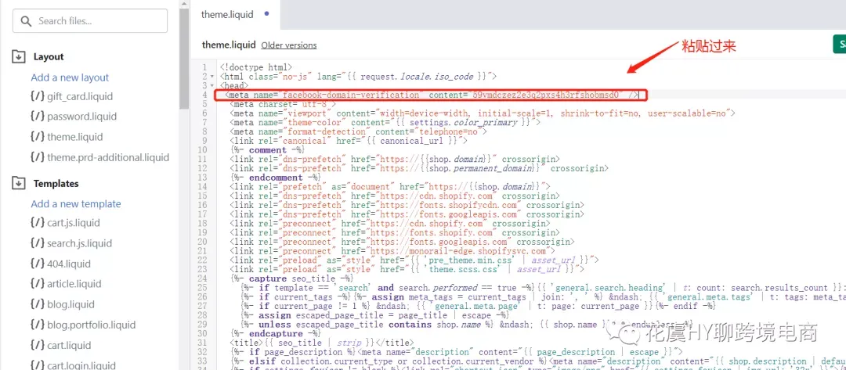Open theme.liquid in the sidebar
This screenshot has height=370, width=846.
(x=74, y=137)
